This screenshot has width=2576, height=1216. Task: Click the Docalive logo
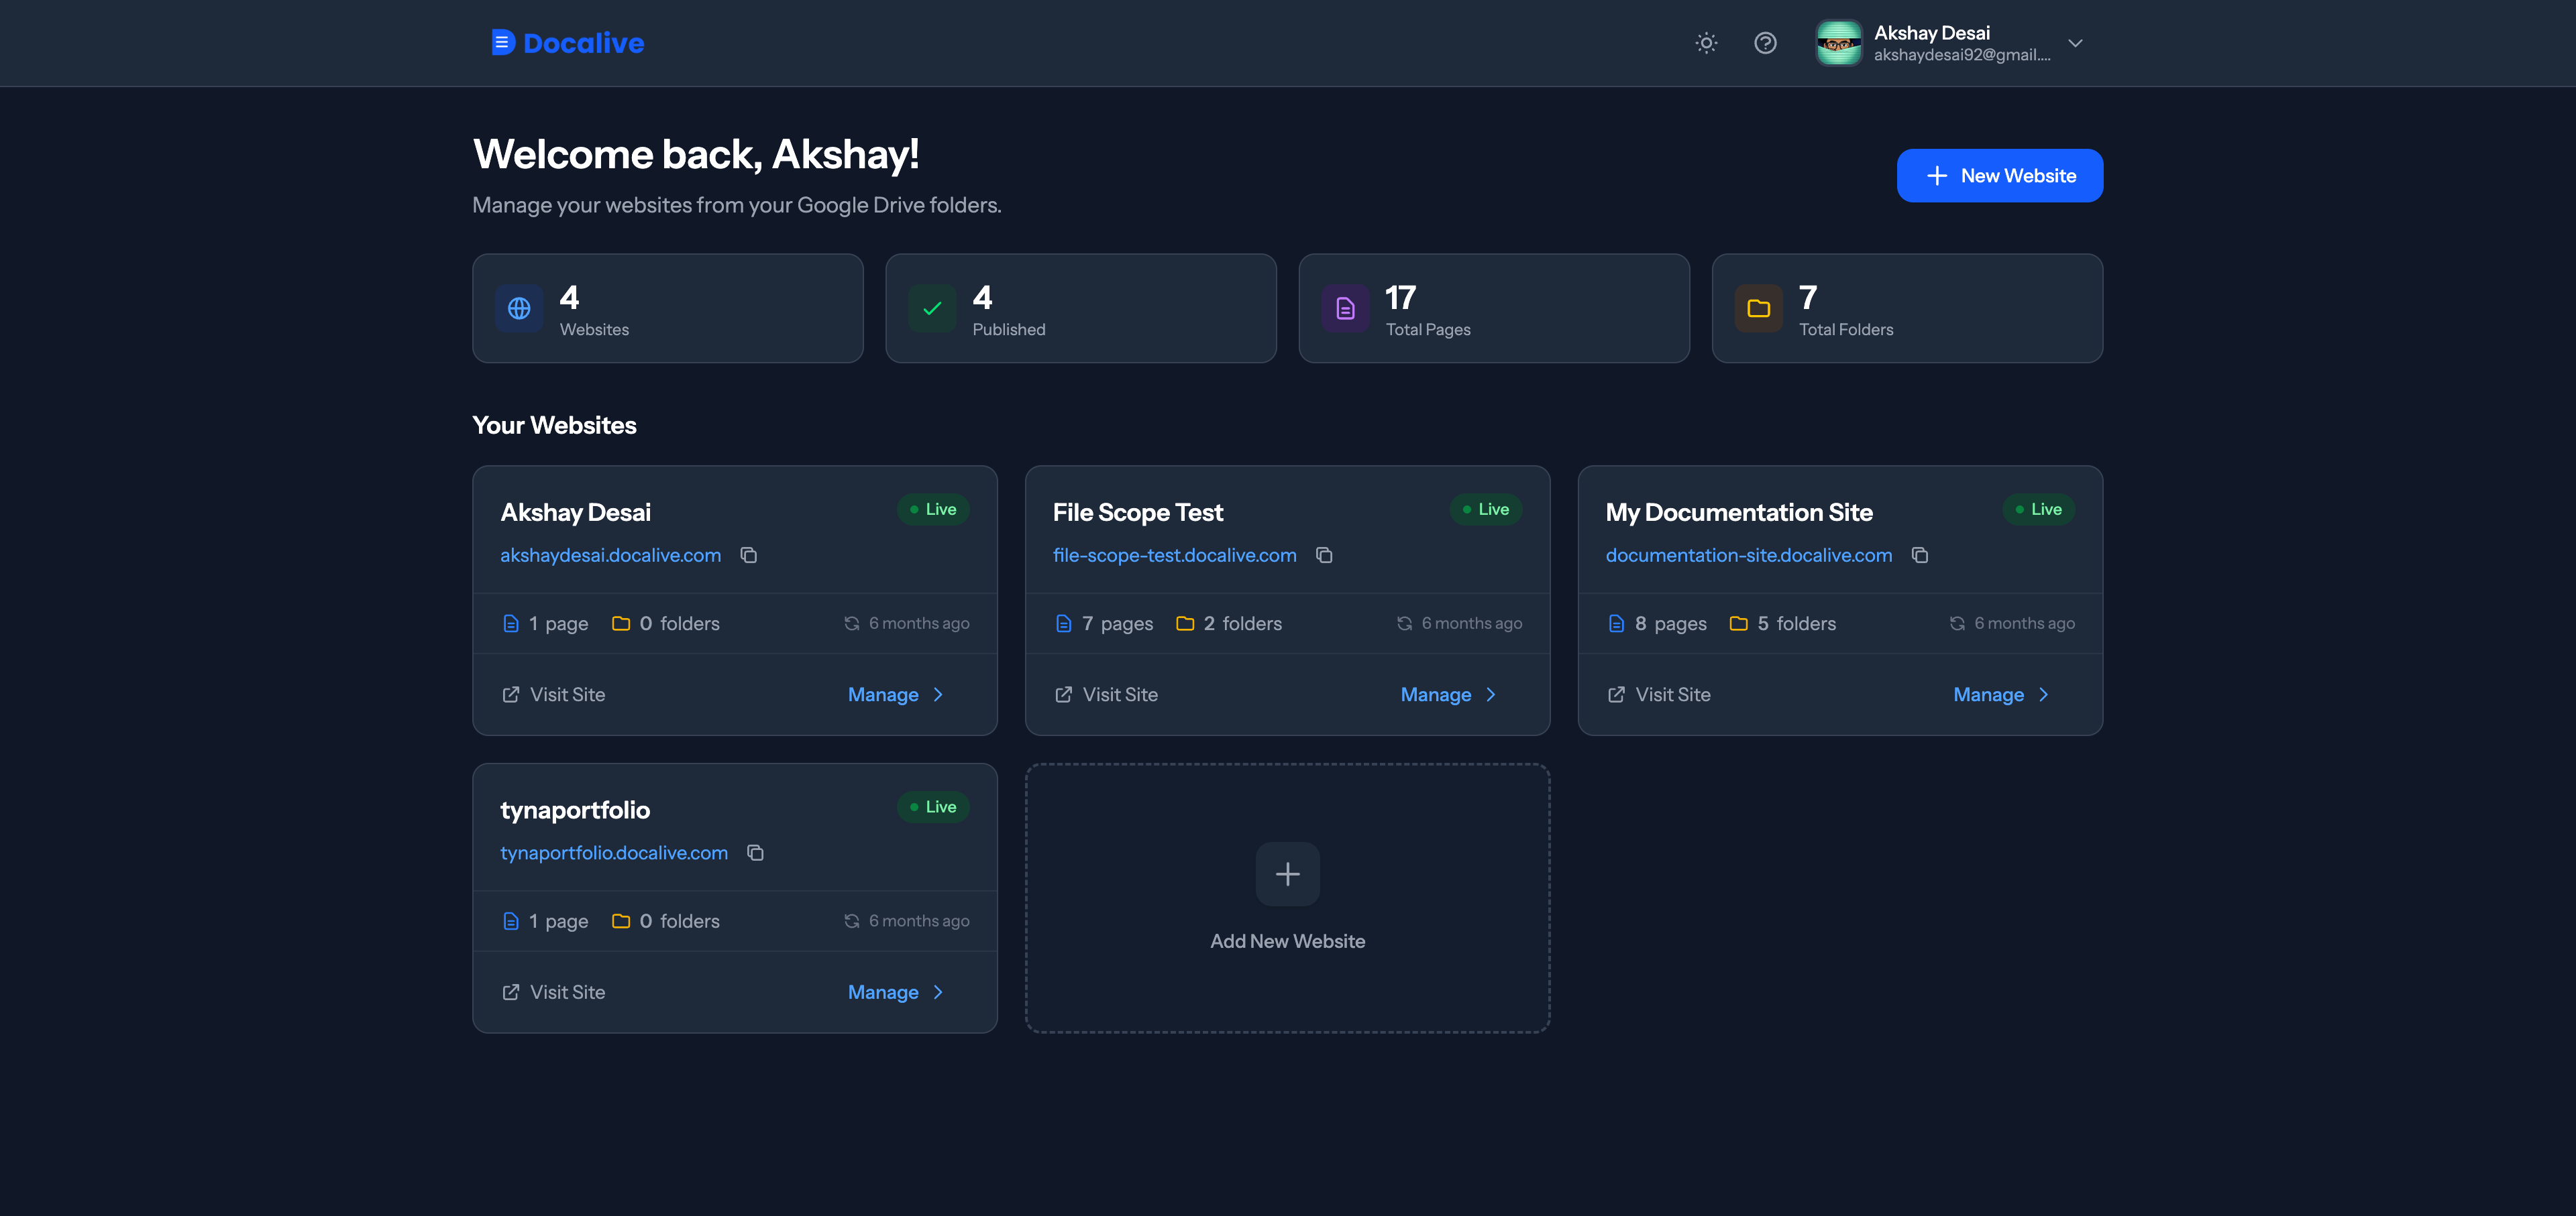567,43
